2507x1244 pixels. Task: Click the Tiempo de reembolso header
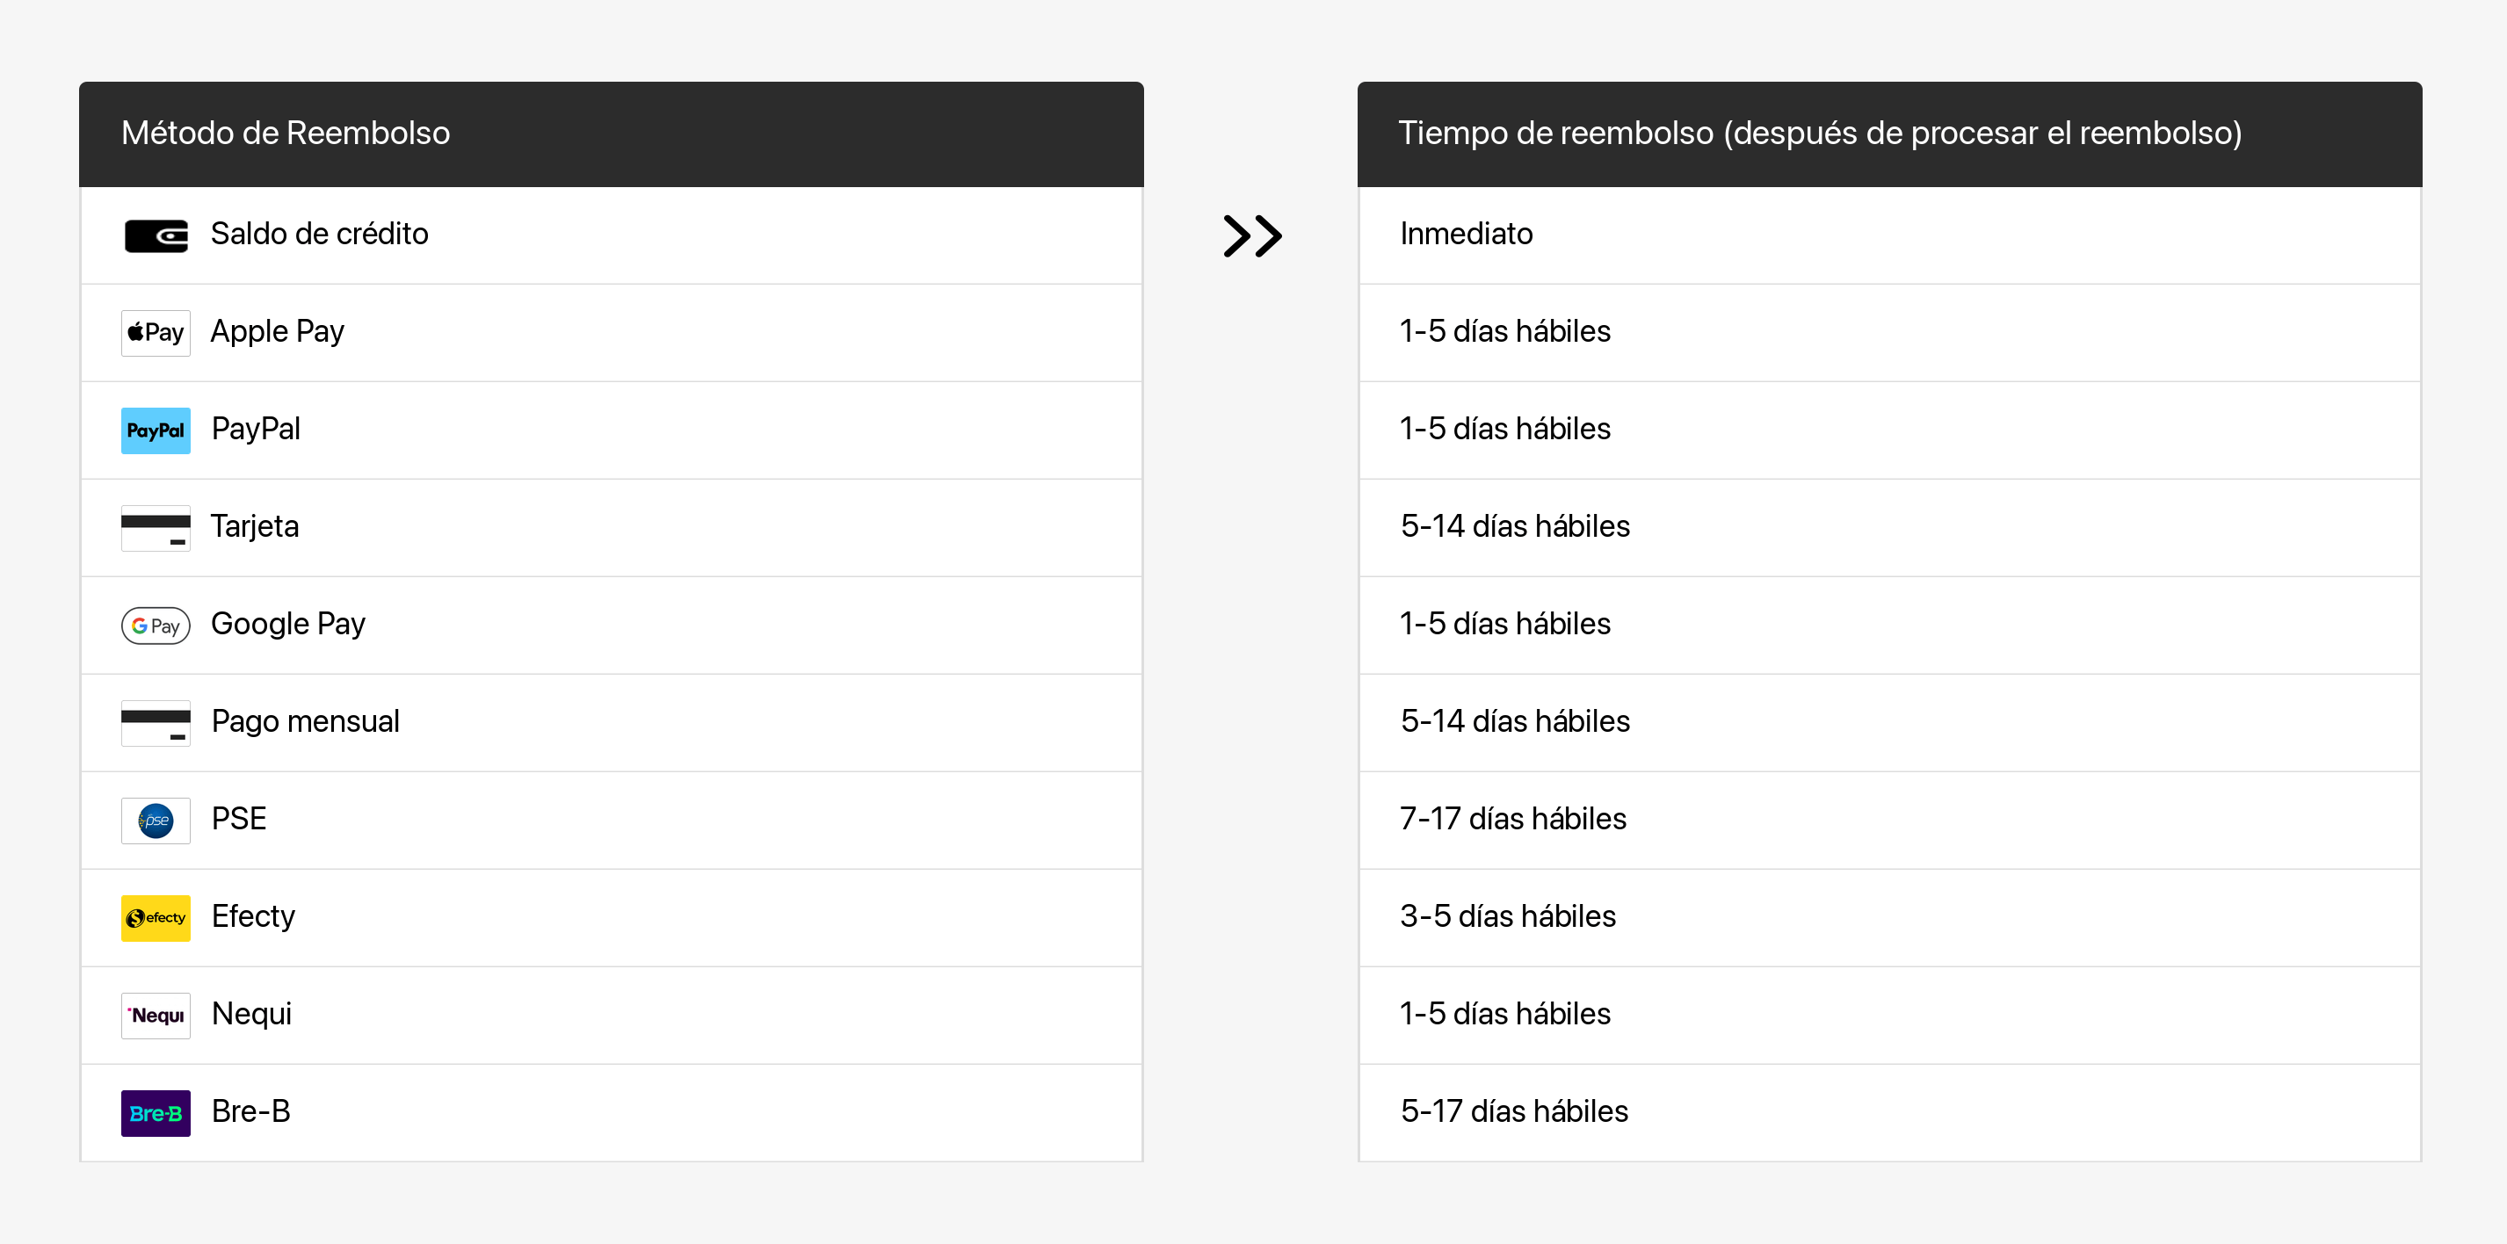click(x=1889, y=134)
